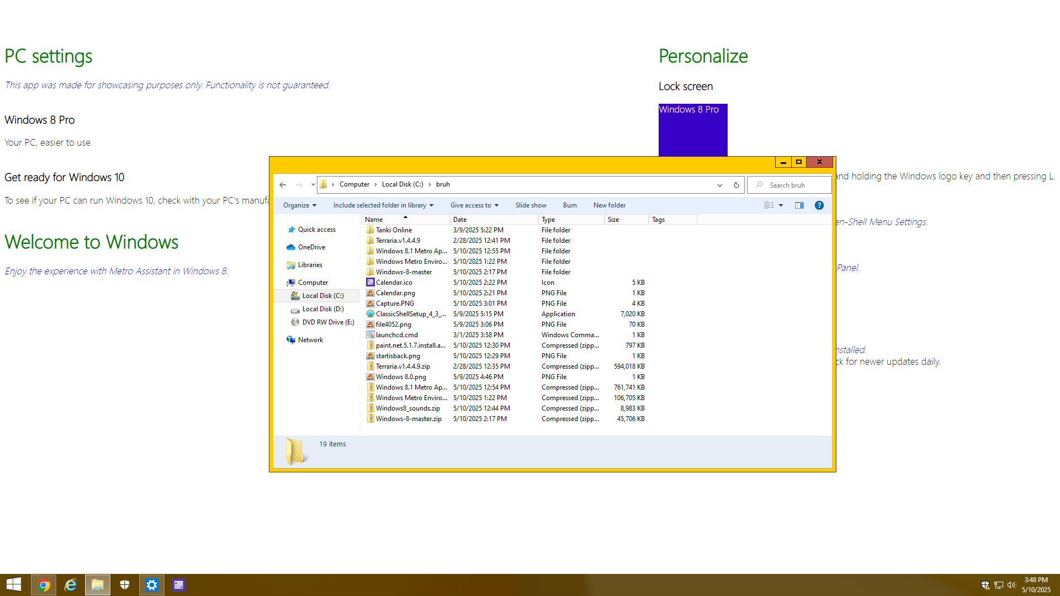
Task: Open the clock showing 3:48 PM
Action: [x=1036, y=585]
